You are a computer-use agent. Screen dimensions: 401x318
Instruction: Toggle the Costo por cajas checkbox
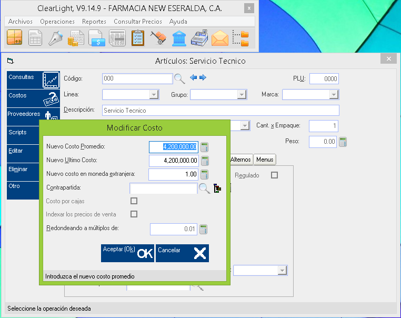134,201
